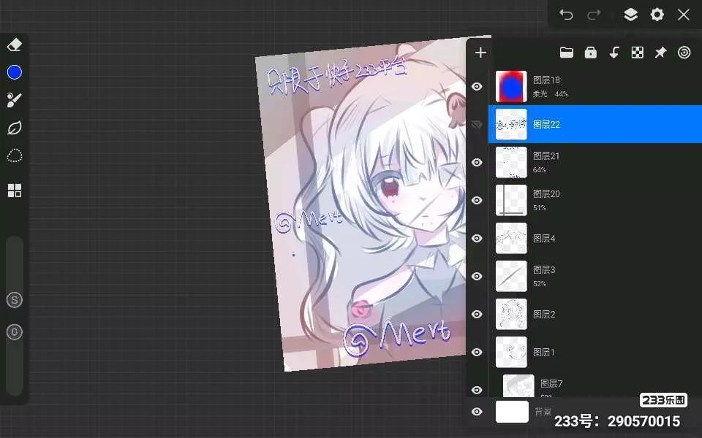Viewport: 702px width, 438px height.
Task: Select the Smudge leaf tool
Action: [x=15, y=128]
